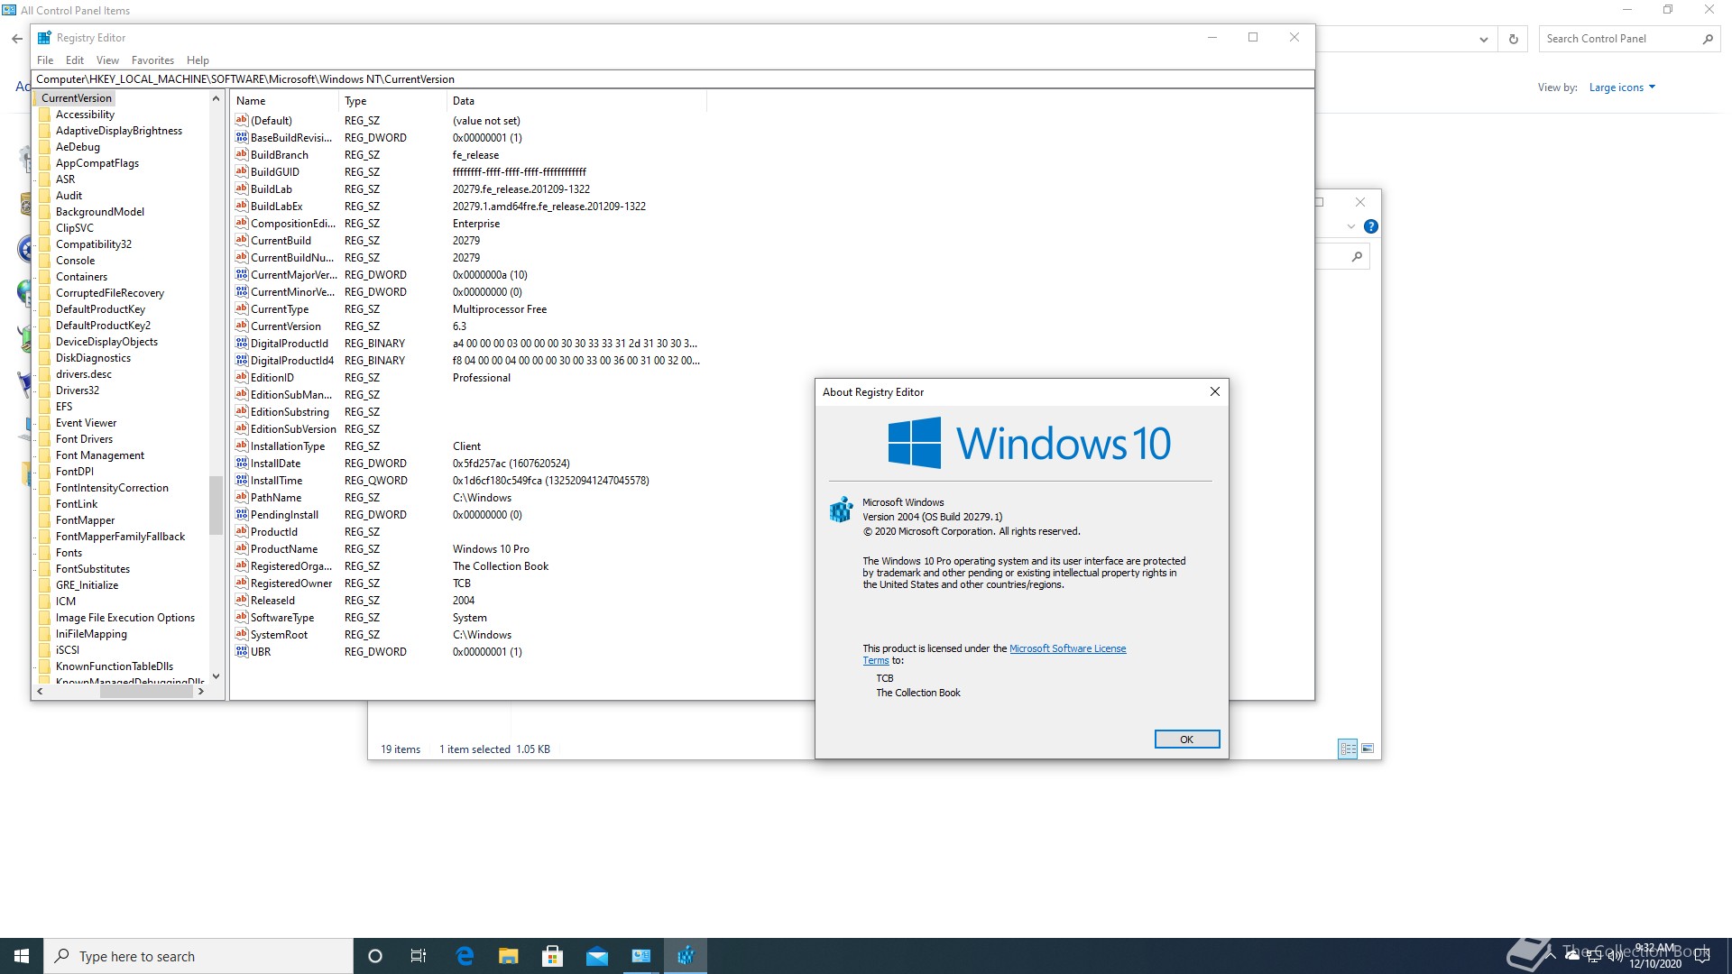Select the Drivers32 key folder icon
The height and width of the screenshot is (974, 1732).
(44, 391)
